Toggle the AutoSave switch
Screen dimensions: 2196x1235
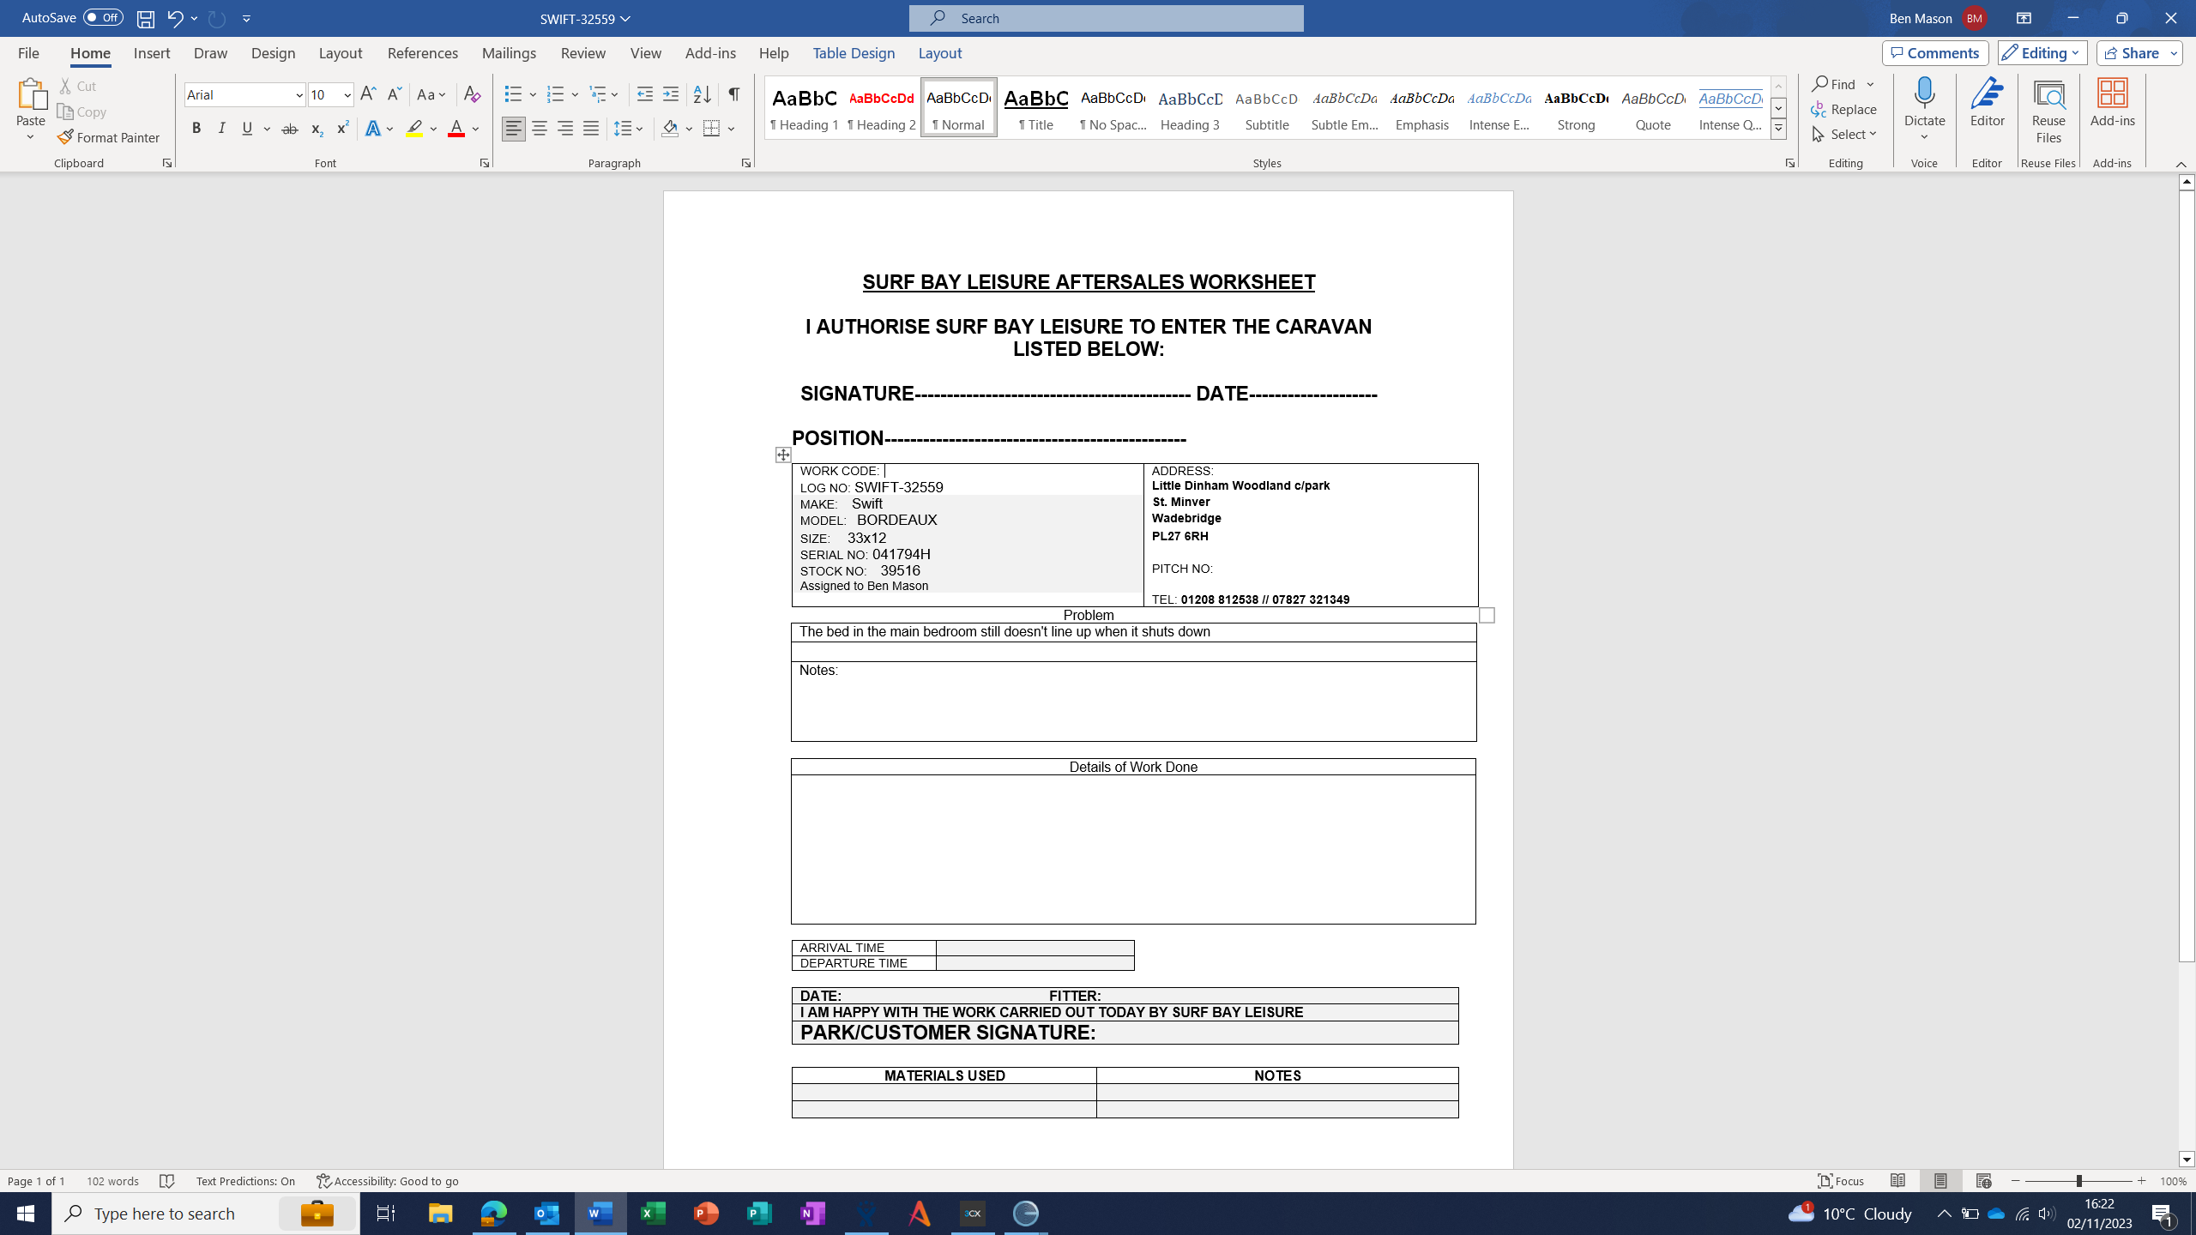point(102,17)
